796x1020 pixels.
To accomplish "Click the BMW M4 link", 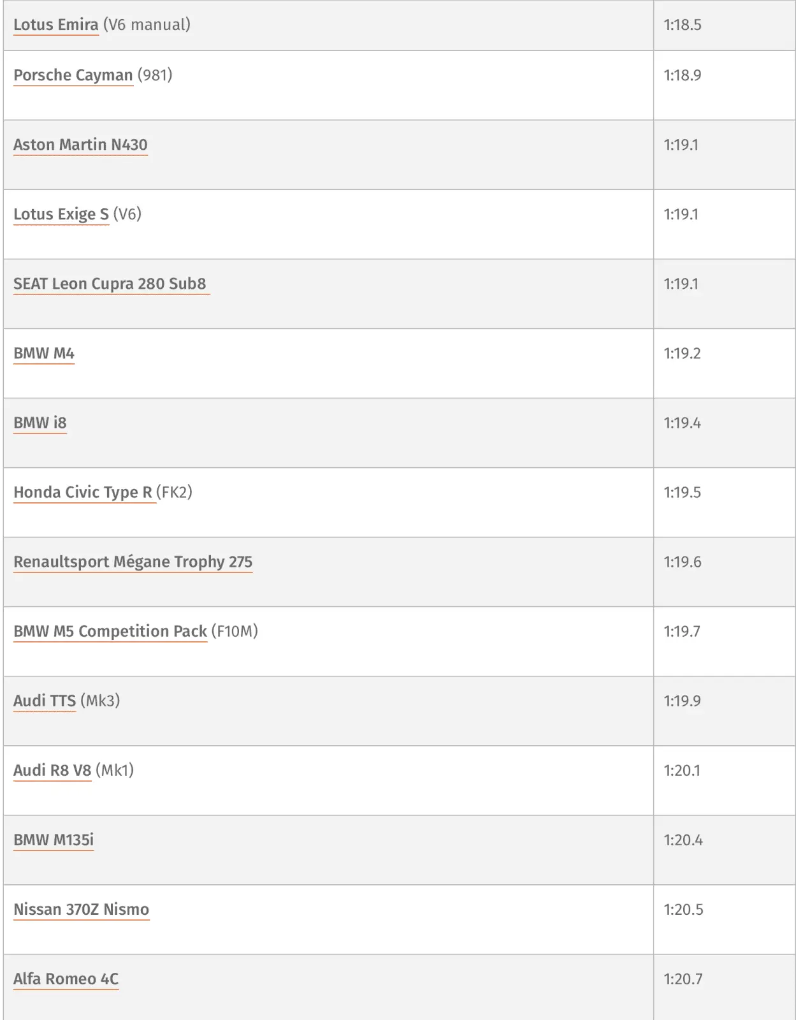I will coord(44,353).
